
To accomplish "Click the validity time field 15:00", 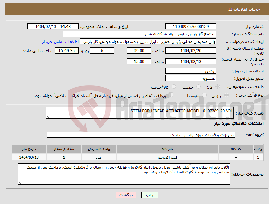I will tap(139, 61).
